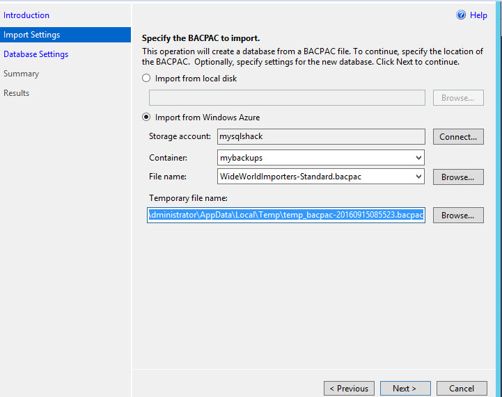Cancel the import wizard
This screenshot has width=502, height=397.
coord(462,389)
